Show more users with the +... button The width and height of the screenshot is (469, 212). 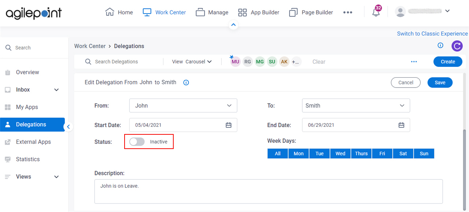tap(296, 62)
